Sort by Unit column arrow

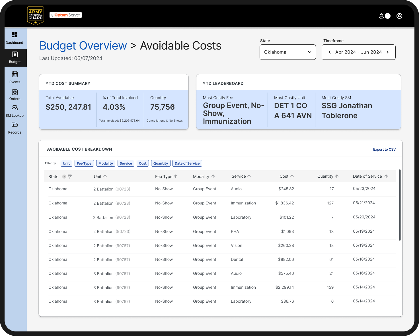(x=105, y=176)
